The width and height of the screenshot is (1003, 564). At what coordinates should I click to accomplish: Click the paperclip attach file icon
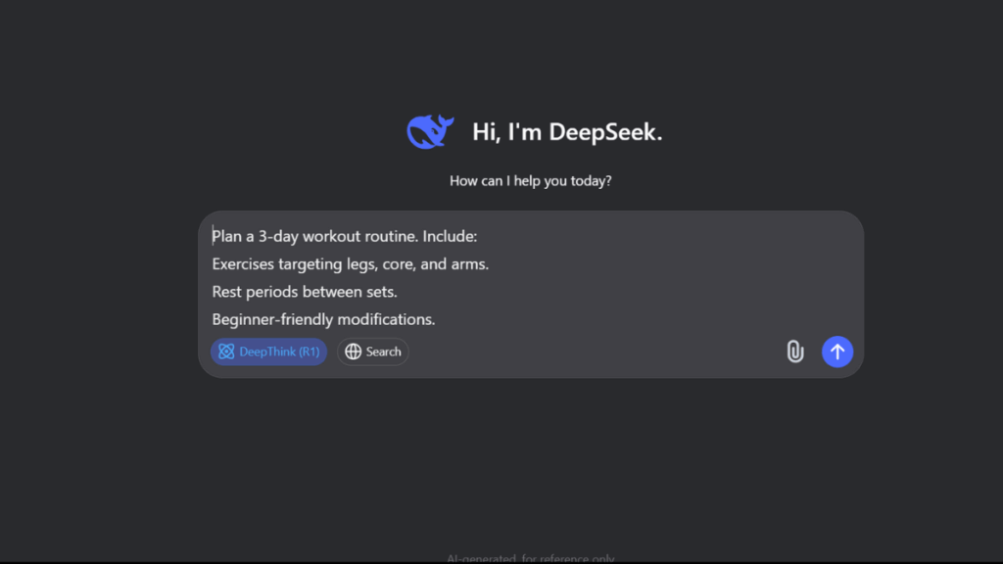[x=794, y=352]
